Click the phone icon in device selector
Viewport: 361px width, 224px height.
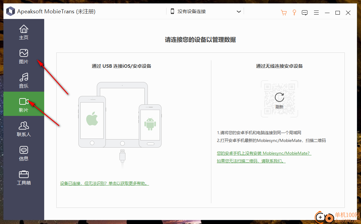coord(172,11)
